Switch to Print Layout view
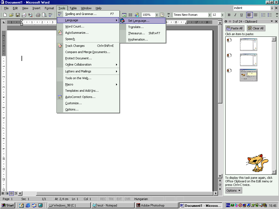This screenshot has width=279, height=209. [x=11, y=193]
